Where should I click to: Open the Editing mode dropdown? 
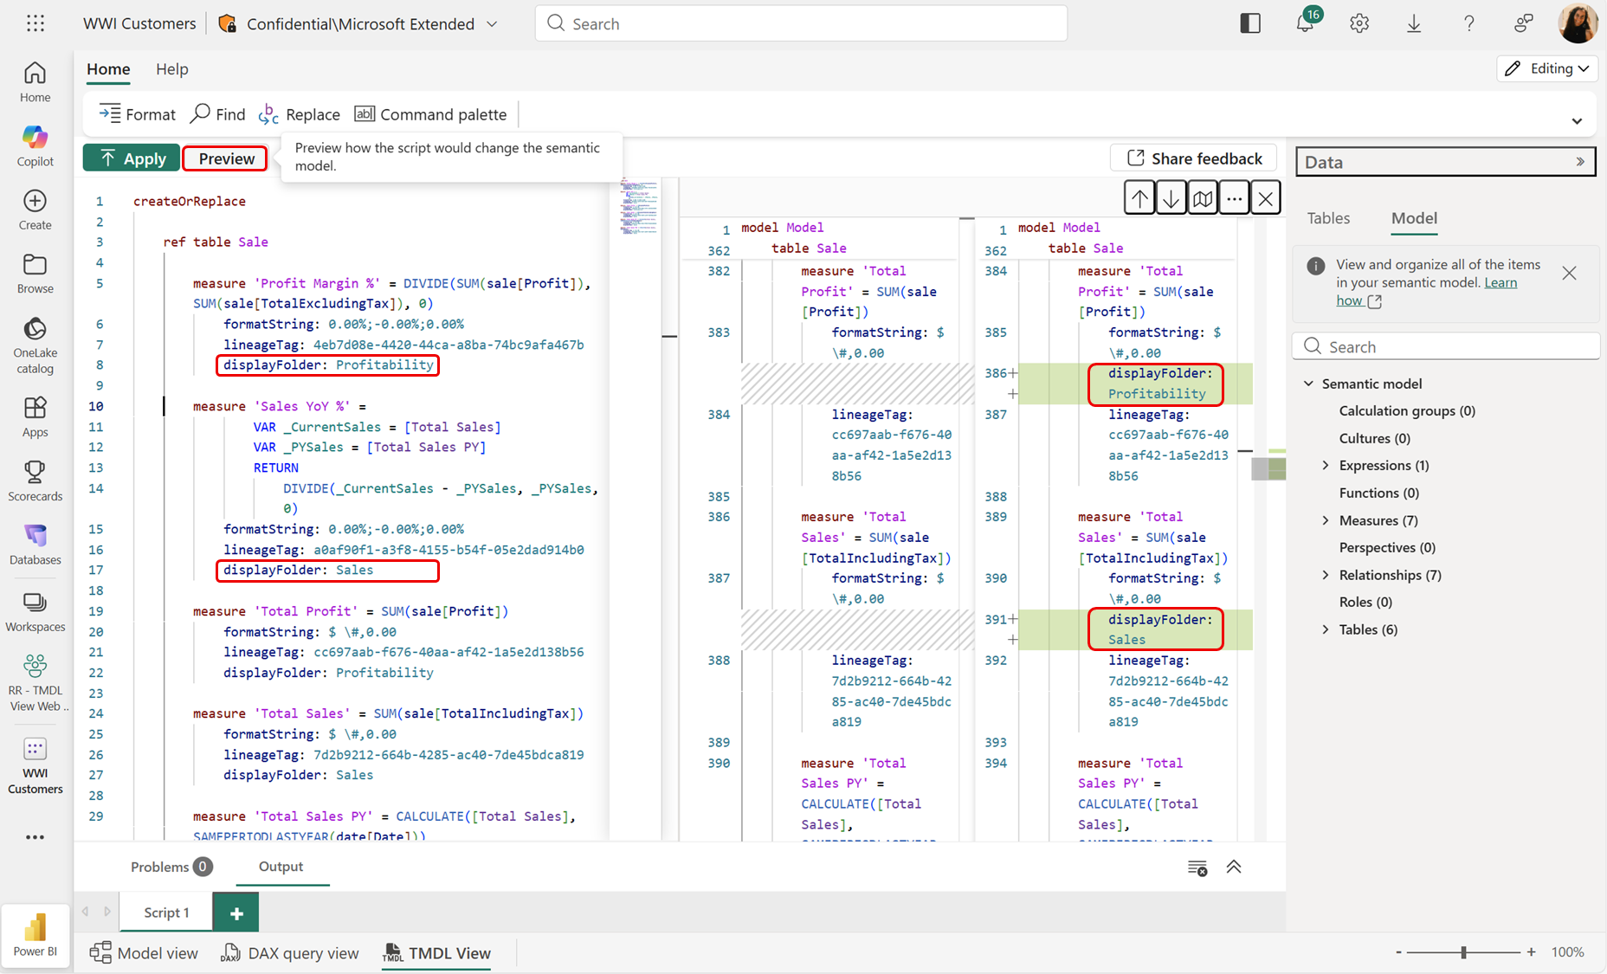(x=1547, y=68)
